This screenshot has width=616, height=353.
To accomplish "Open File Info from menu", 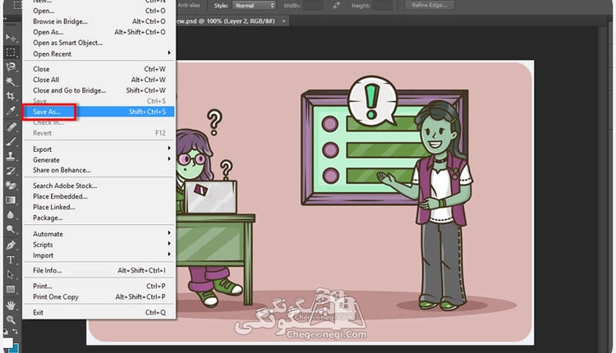I will (99, 270).
